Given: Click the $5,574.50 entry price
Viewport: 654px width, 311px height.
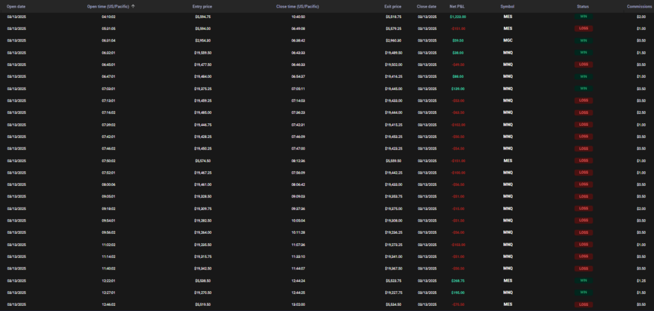Looking at the screenshot, I should pos(202,160).
